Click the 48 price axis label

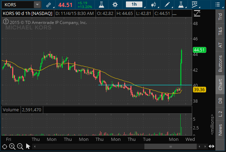pyautogui.click(x=195, y=24)
